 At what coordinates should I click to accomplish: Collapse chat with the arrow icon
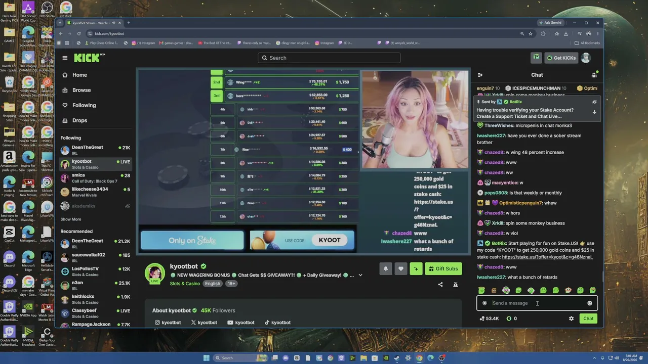tap(480, 75)
